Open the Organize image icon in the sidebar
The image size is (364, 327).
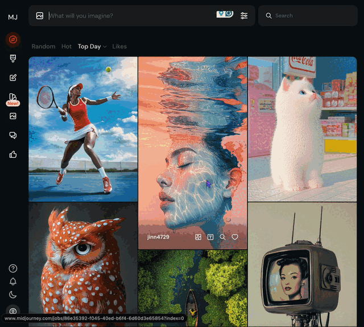point(13,116)
